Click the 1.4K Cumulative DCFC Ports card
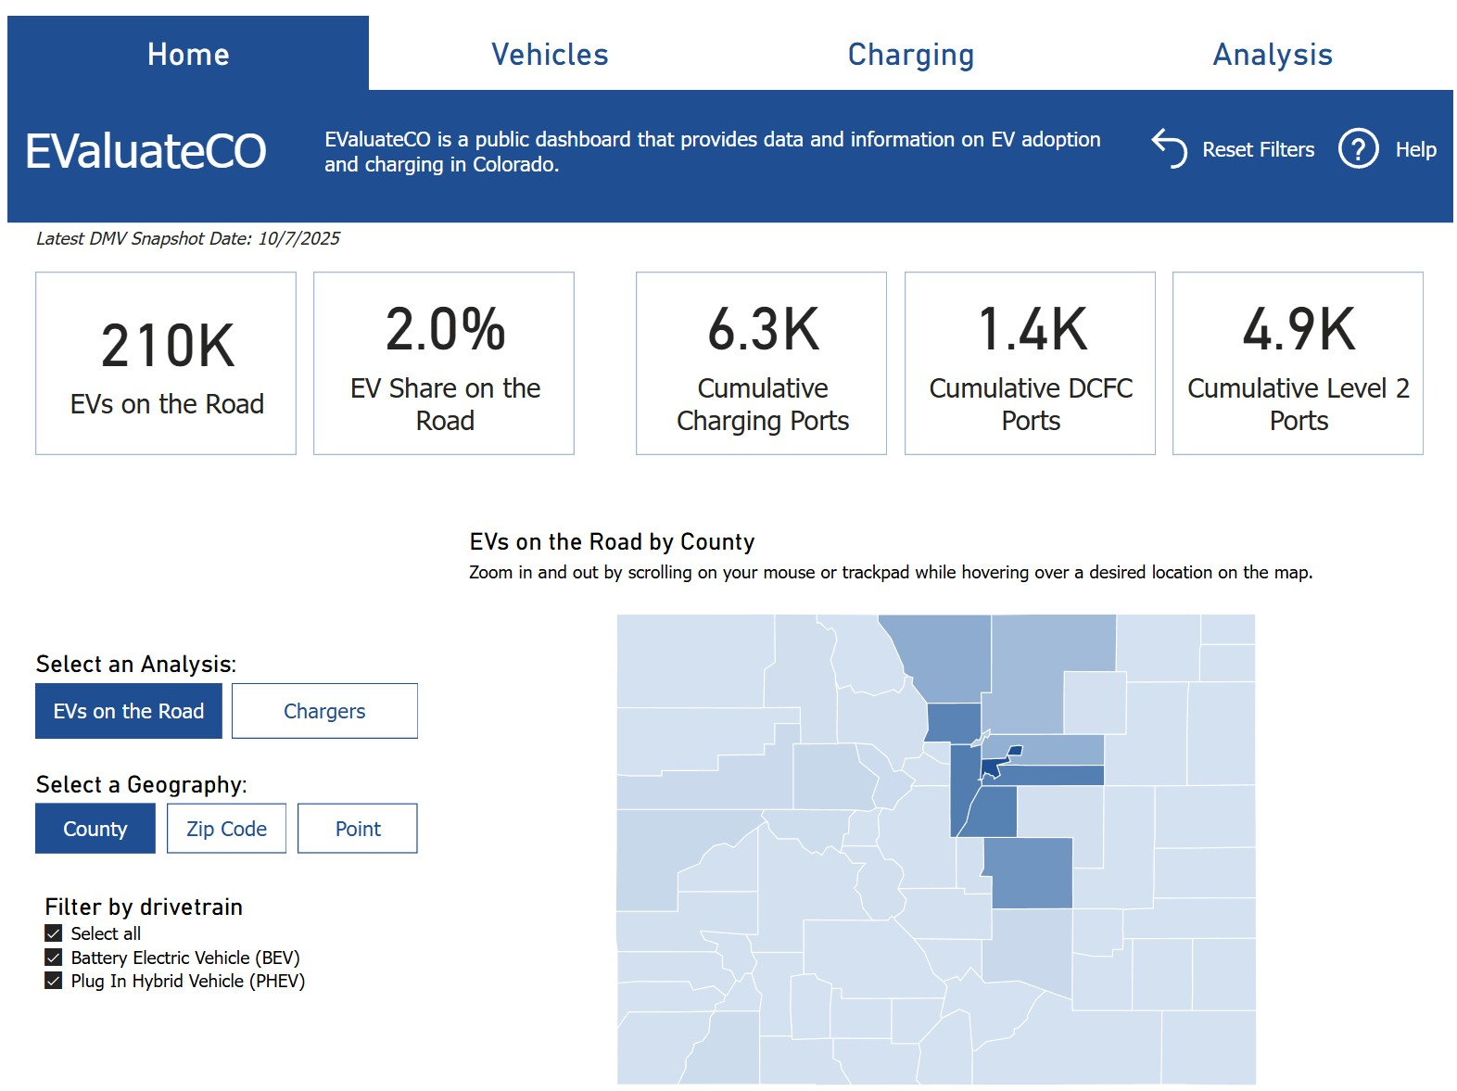 1030,363
